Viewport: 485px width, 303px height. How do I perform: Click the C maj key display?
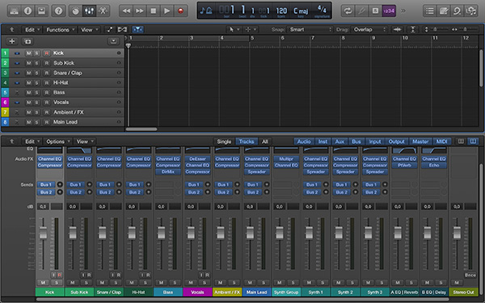point(301,11)
